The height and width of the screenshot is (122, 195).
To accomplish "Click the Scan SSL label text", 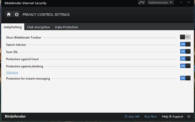I will click(12, 52).
